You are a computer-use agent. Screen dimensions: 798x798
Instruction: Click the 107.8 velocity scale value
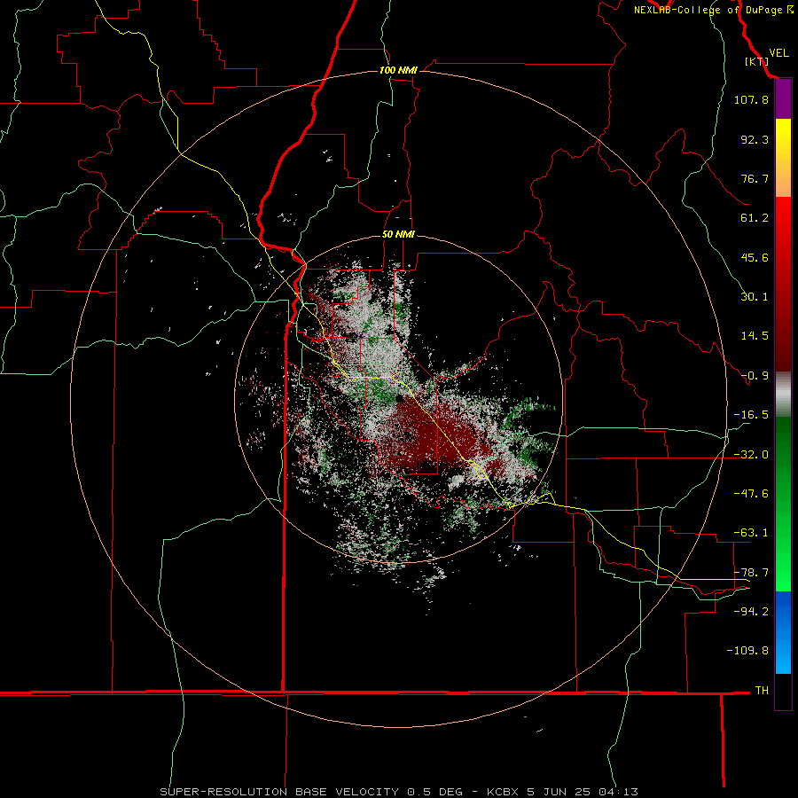751,99
